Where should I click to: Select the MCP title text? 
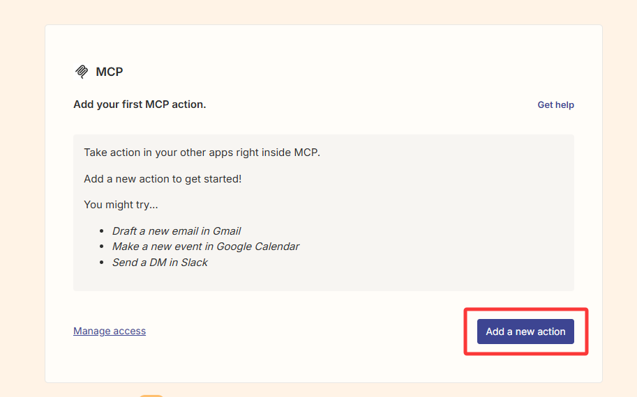click(110, 72)
